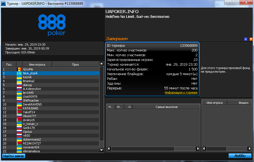This screenshot has width=254, height=162.
Task: Click the flag icon beside REZAKOV727
Action: point(19,143)
